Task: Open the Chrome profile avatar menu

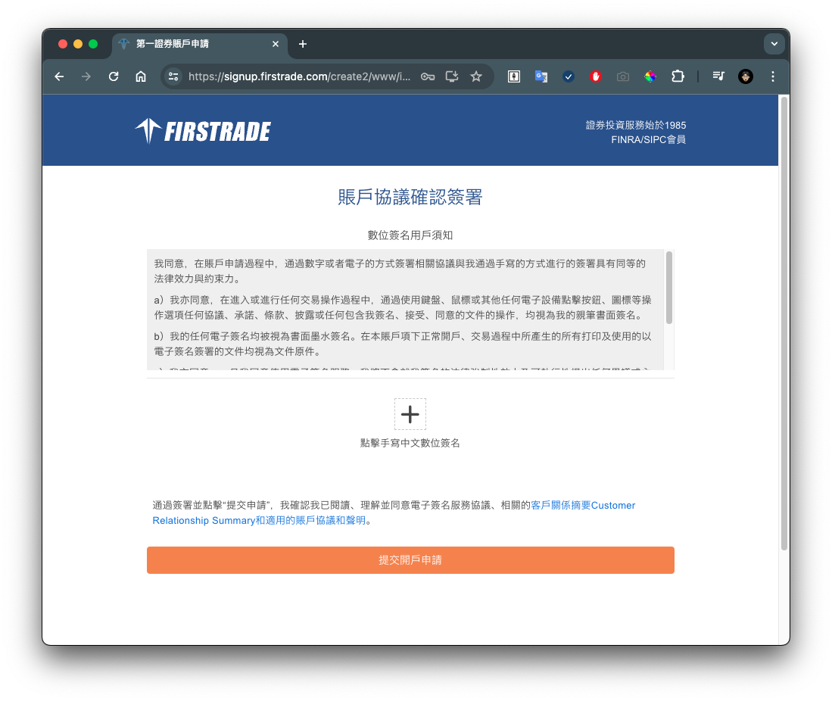Action: click(746, 76)
